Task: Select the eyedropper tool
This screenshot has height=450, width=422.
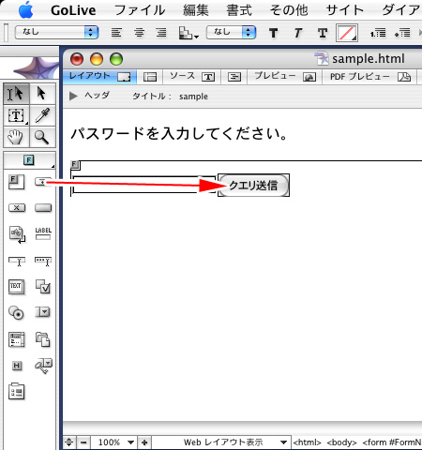Action: (42, 115)
